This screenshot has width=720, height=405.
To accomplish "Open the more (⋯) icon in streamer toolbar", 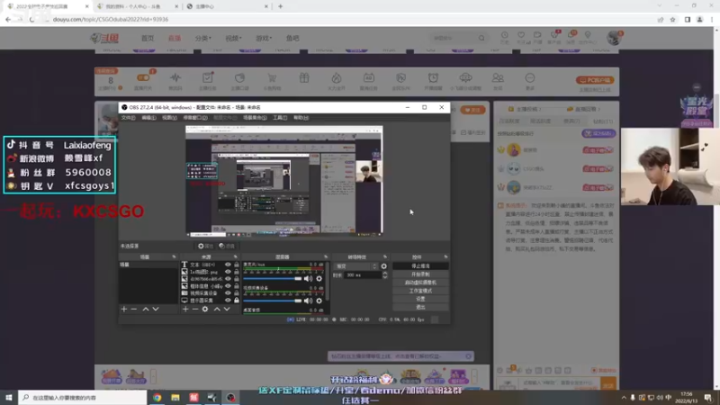I will pyautogui.click(x=530, y=77).
